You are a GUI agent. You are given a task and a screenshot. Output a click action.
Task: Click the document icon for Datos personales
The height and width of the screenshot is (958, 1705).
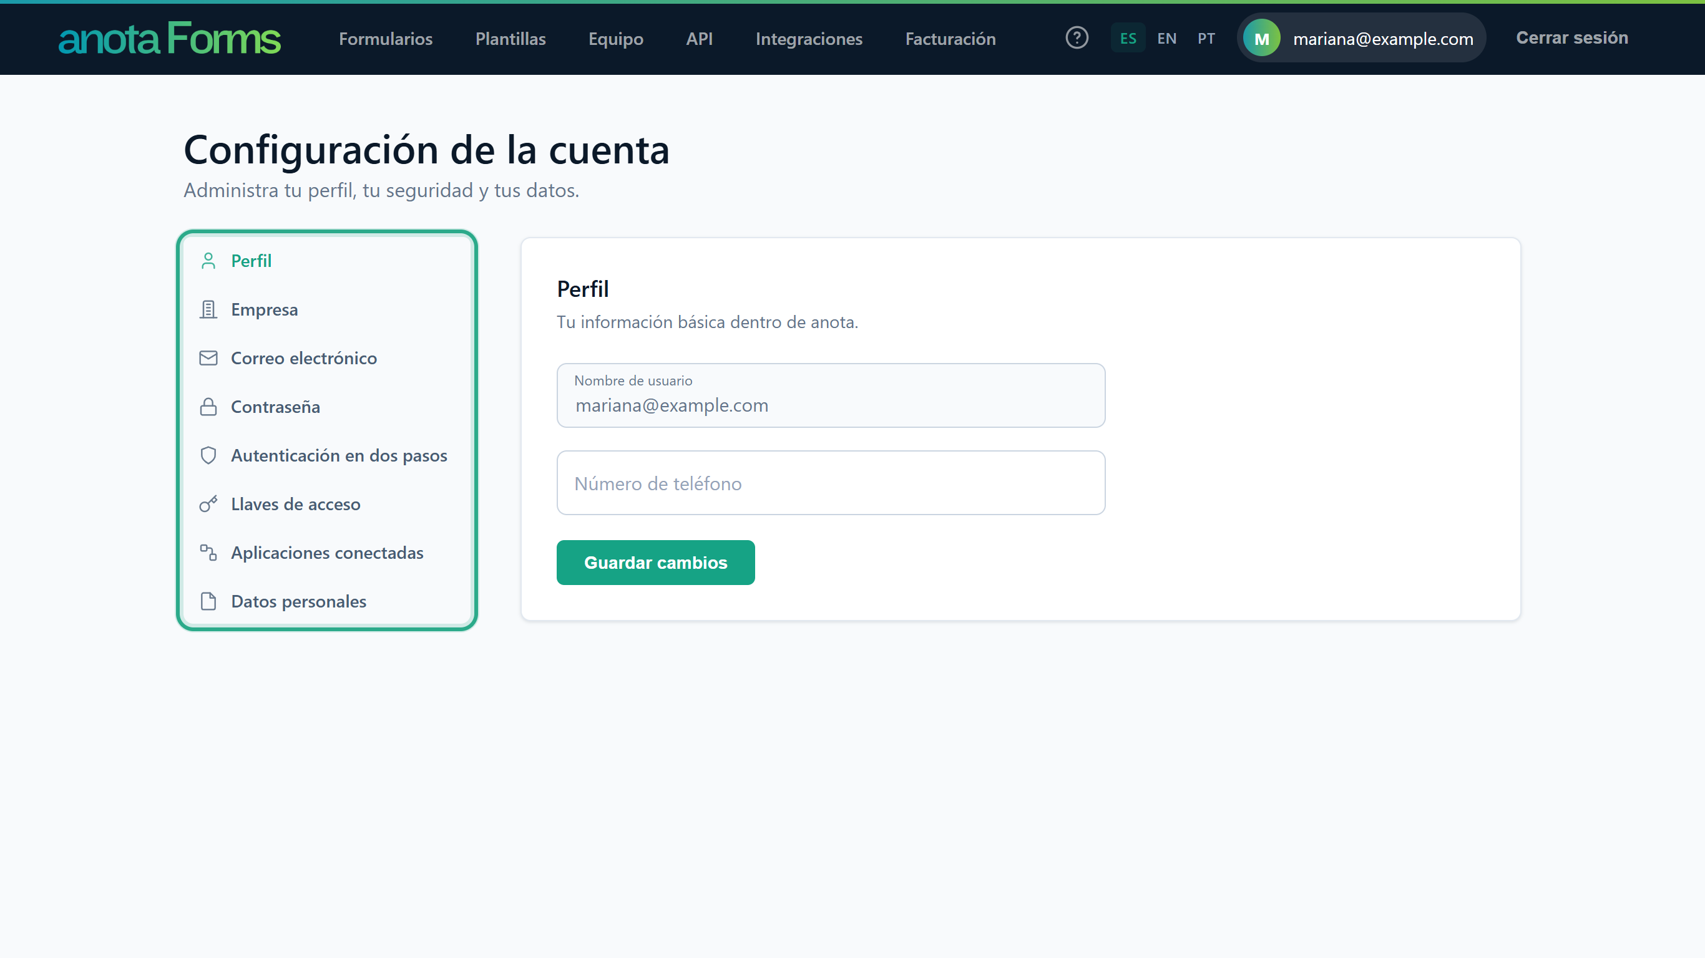(x=208, y=601)
